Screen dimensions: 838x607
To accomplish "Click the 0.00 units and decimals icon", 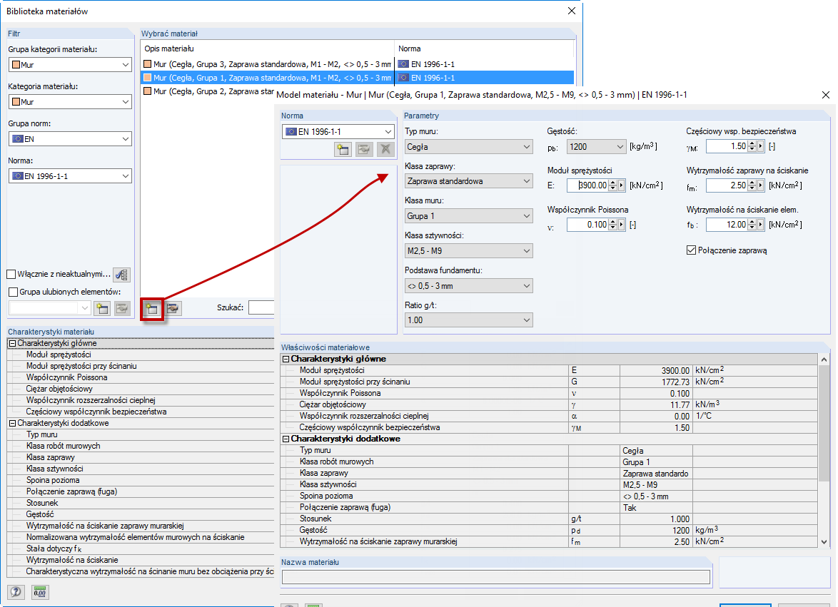I will coord(39,591).
